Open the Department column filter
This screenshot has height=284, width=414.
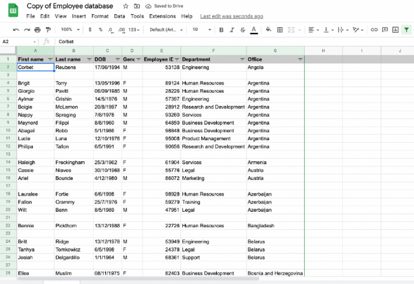pyautogui.click(x=243, y=59)
